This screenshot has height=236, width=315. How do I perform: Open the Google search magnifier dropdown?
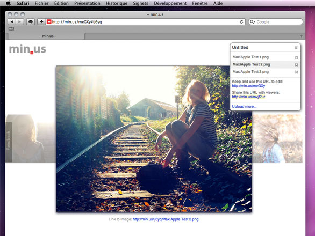[252, 21]
